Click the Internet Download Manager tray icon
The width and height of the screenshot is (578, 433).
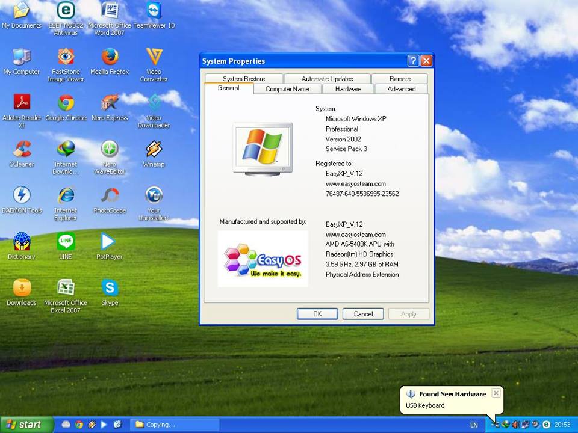pos(505,425)
